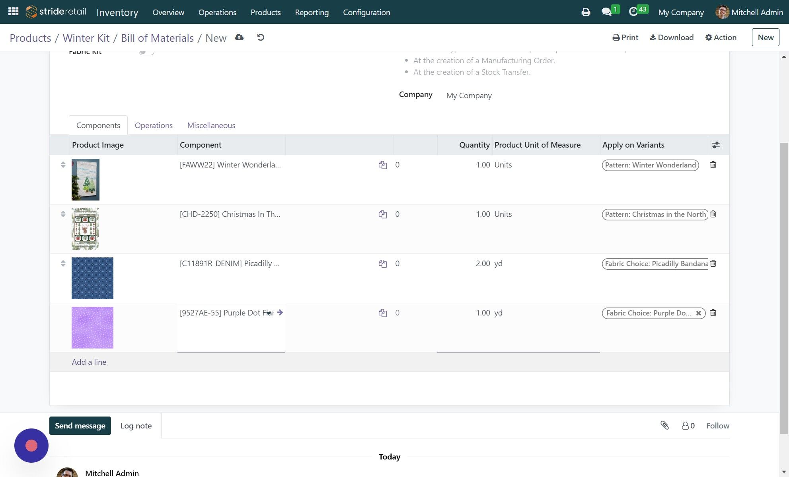Go to Bill of Materials breadcrumb

pyautogui.click(x=157, y=38)
